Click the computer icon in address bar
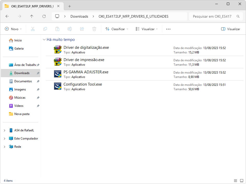This screenshot has width=246, height=184. coord(57,16)
